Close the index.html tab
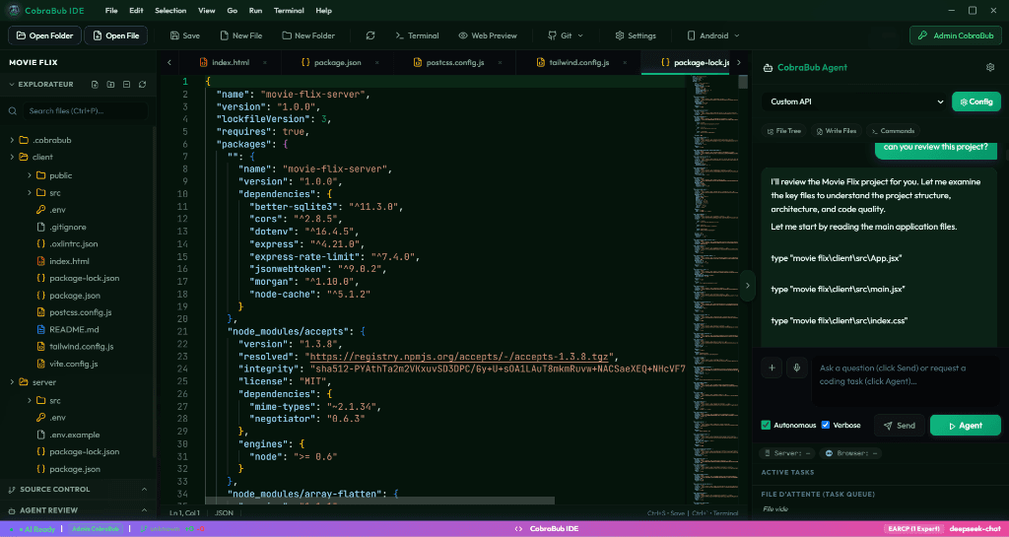The height and width of the screenshot is (537, 1009). (x=264, y=62)
